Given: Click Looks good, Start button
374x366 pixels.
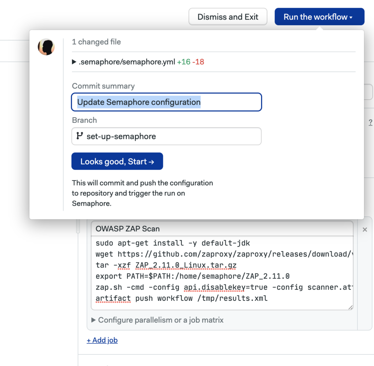Looking at the screenshot, I should [x=117, y=161].
